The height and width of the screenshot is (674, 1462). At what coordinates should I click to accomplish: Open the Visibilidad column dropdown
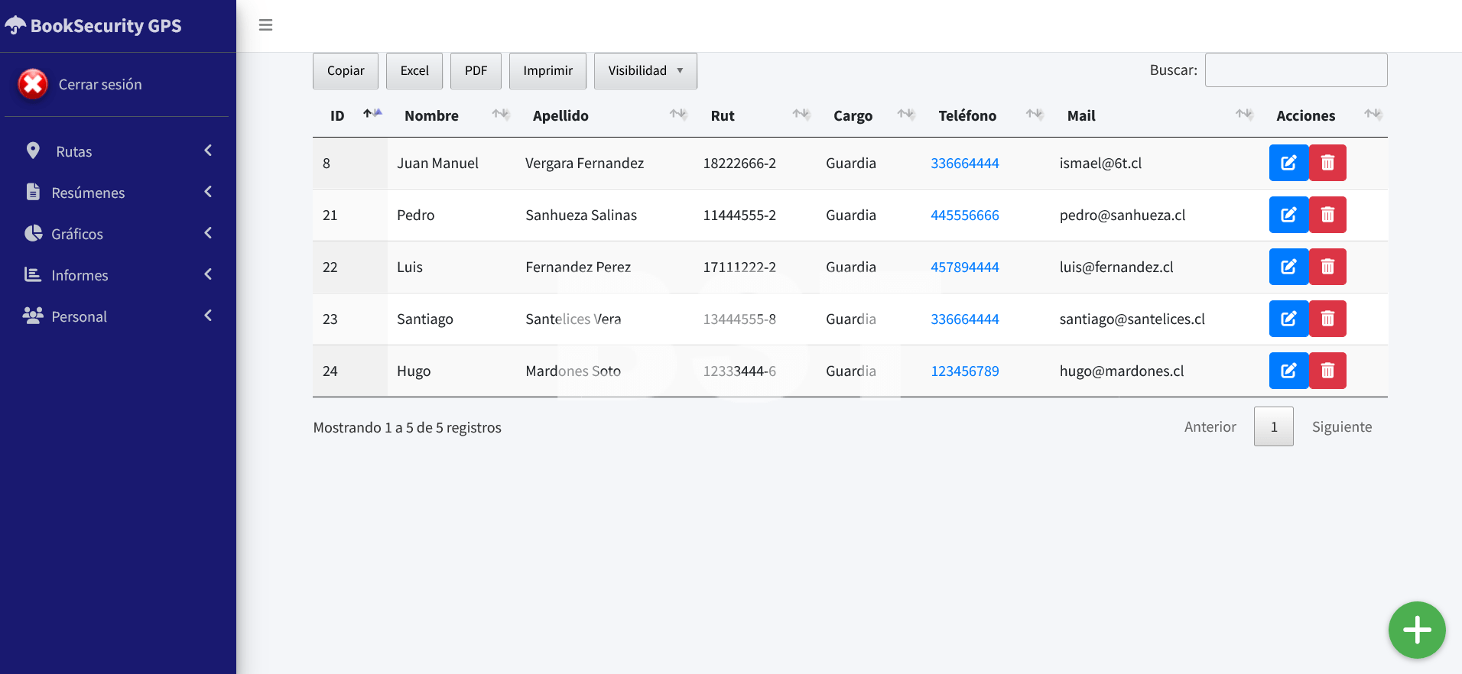(x=645, y=70)
